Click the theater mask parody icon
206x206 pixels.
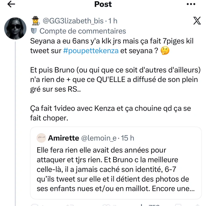(34, 31)
